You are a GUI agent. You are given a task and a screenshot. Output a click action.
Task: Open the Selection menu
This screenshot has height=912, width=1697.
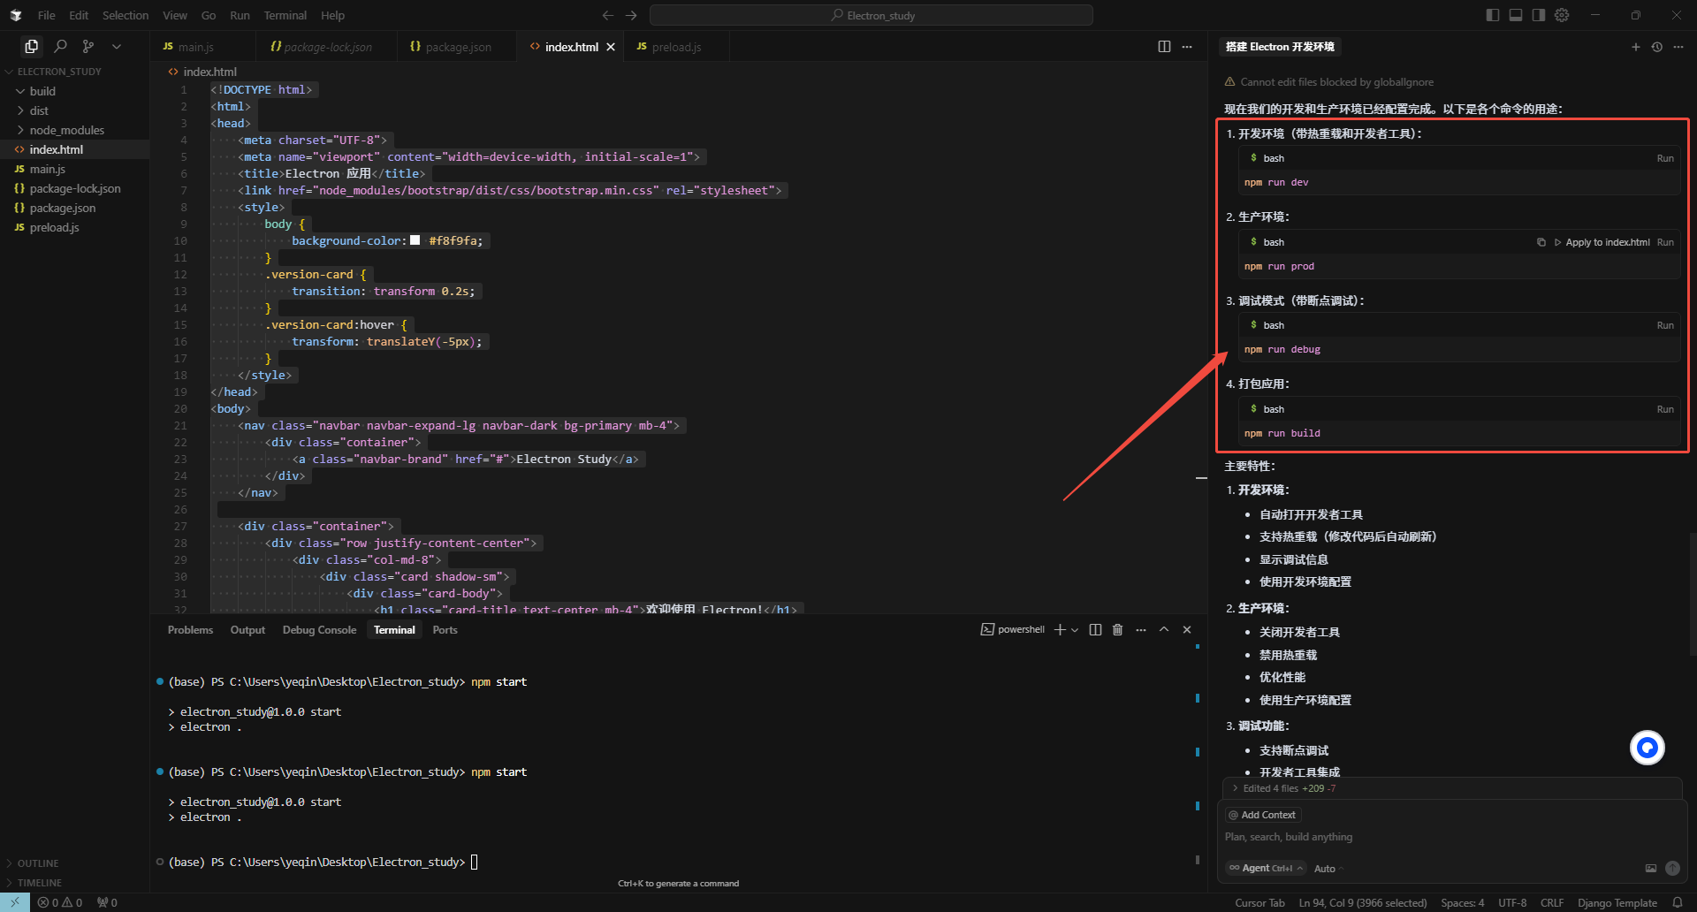(126, 15)
